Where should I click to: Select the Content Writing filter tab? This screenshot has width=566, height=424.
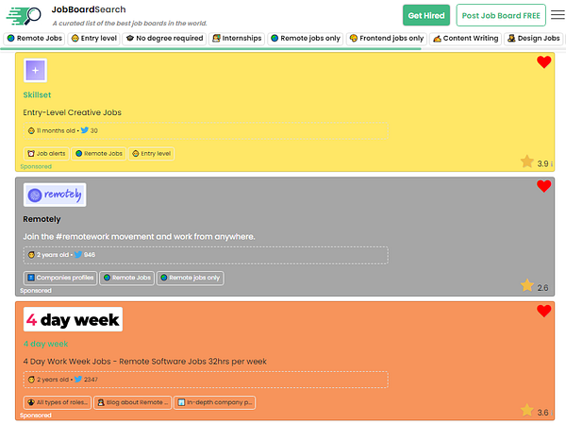pyautogui.click(x=466, y=39)
